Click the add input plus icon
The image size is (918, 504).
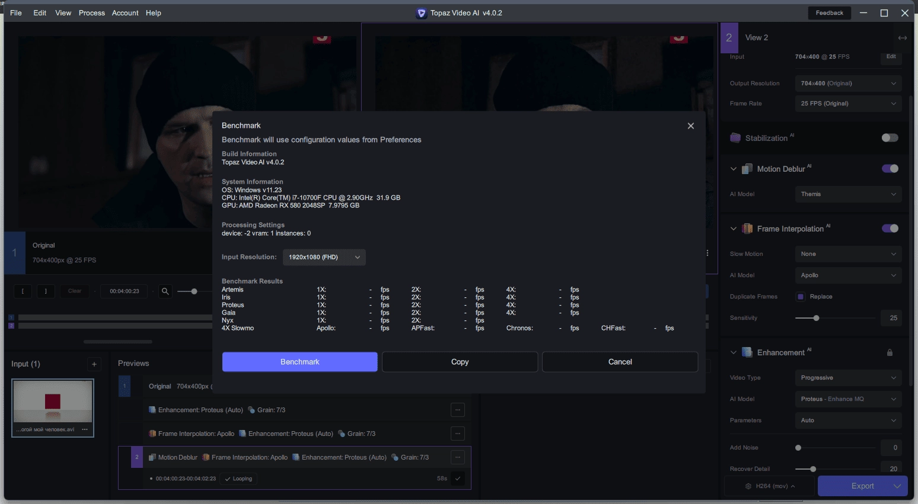pos(94,364)
